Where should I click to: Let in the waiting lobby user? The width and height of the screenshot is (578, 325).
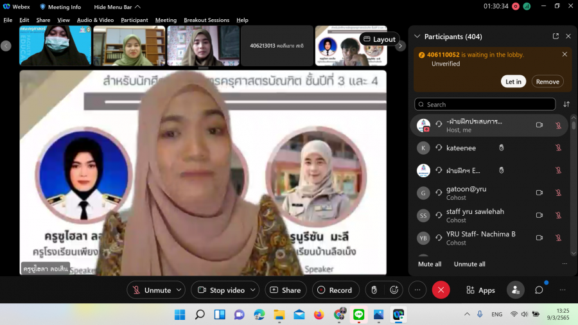[513, 82]
